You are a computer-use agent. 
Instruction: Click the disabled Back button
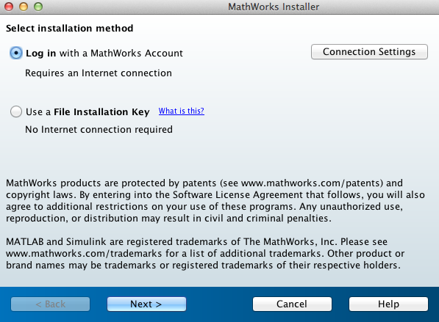[x=51, y=304]
